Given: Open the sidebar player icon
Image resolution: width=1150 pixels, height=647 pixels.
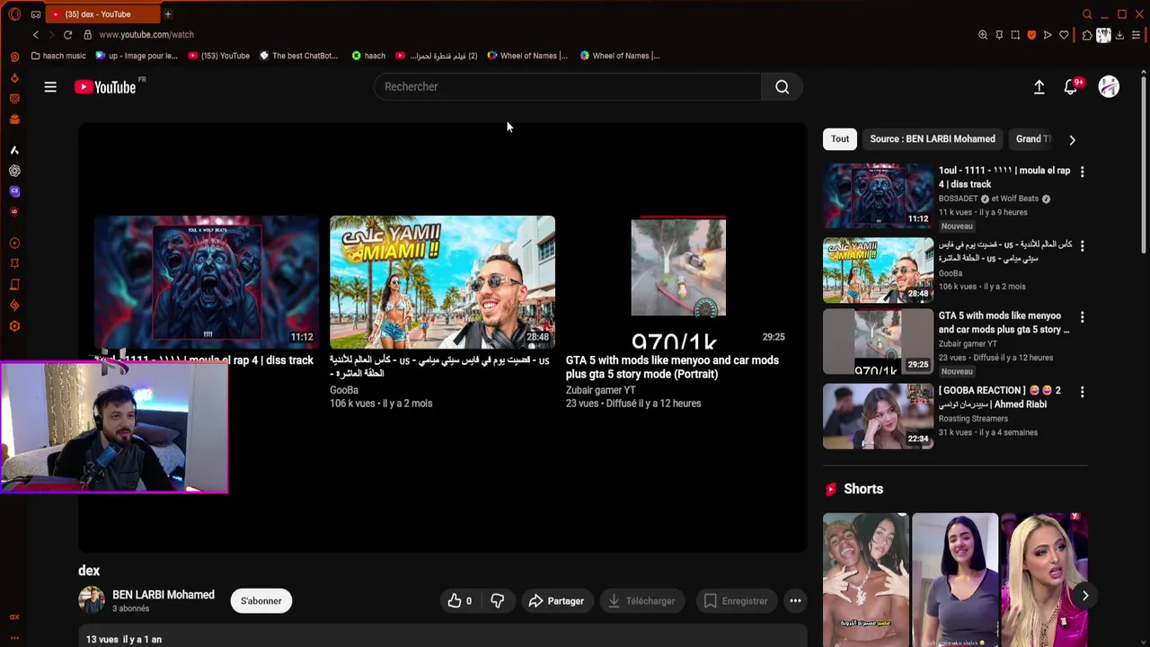Looking at the screenshot, I should click(14, 244).
